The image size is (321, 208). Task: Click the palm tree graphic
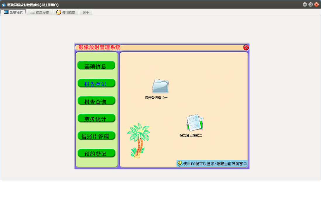click(x=138, y=140)
